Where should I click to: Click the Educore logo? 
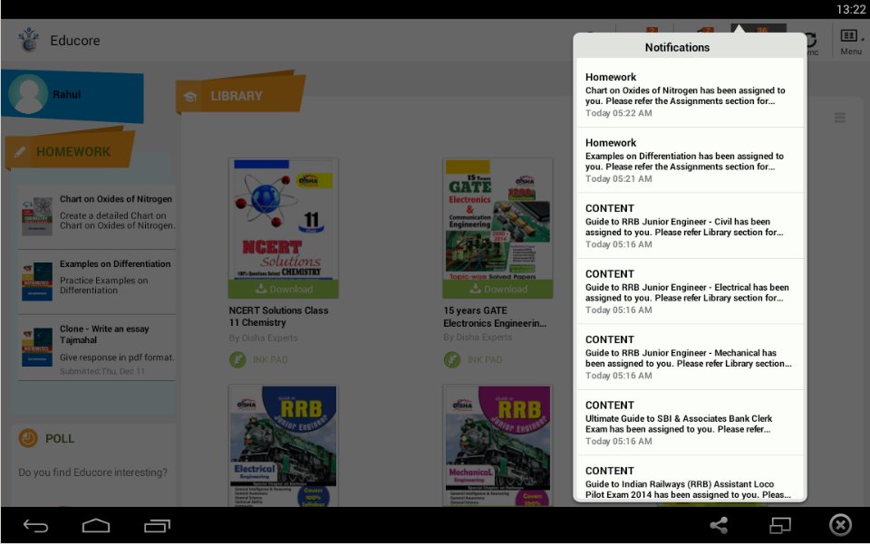(27, 40)
